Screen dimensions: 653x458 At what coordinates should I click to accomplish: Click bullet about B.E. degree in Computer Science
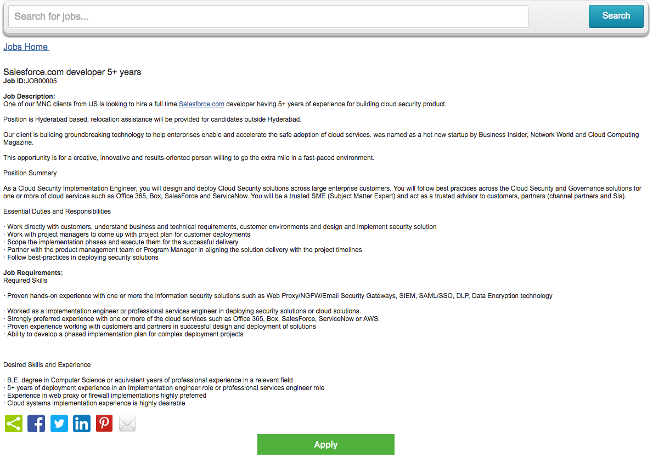(148, 380)
